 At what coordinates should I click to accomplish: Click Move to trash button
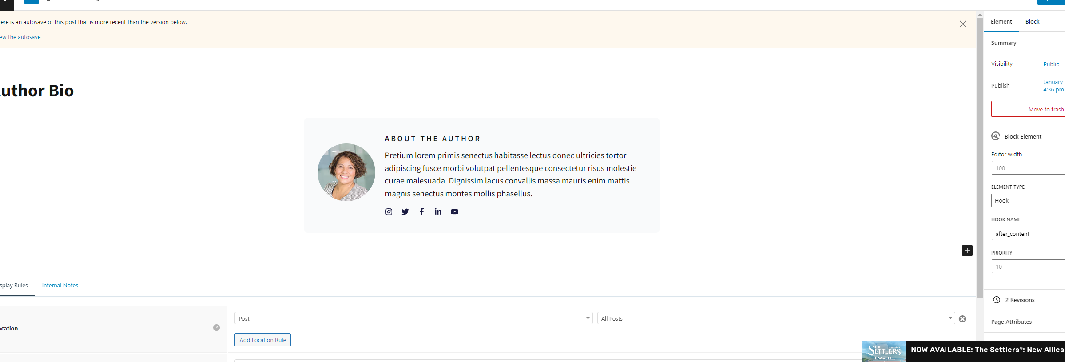[1028, 109]
